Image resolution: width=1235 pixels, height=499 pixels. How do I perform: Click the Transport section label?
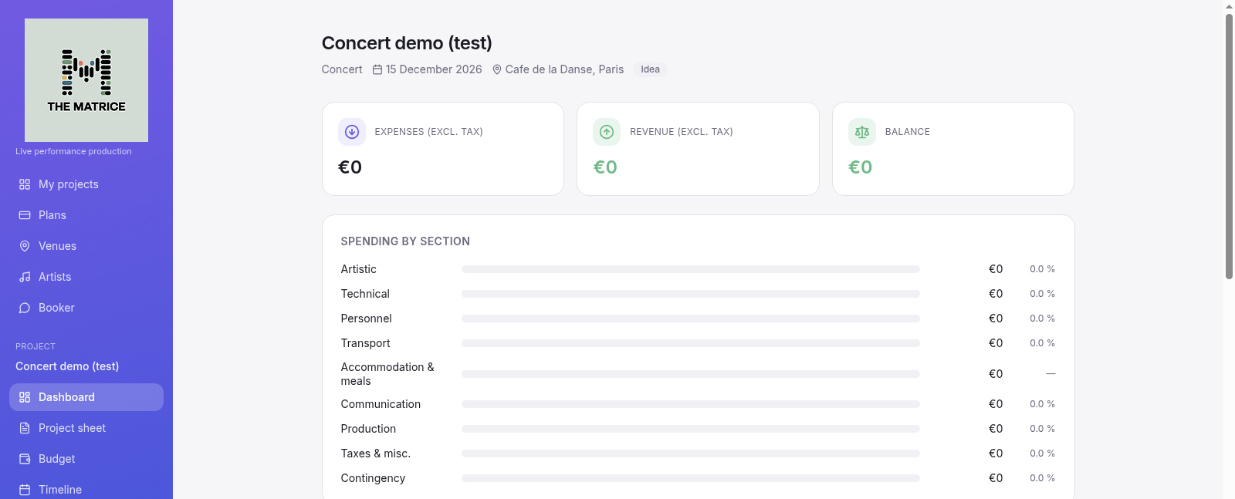[x=365, y=343]
